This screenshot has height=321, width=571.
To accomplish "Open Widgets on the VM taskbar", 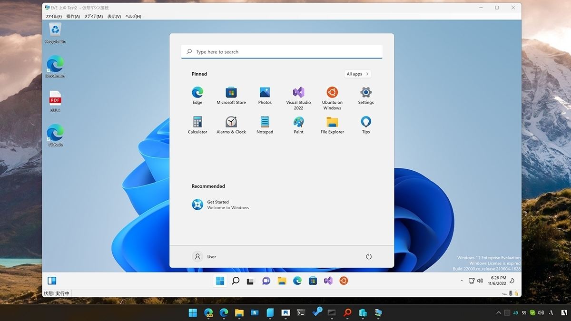I will click(52, 281).
